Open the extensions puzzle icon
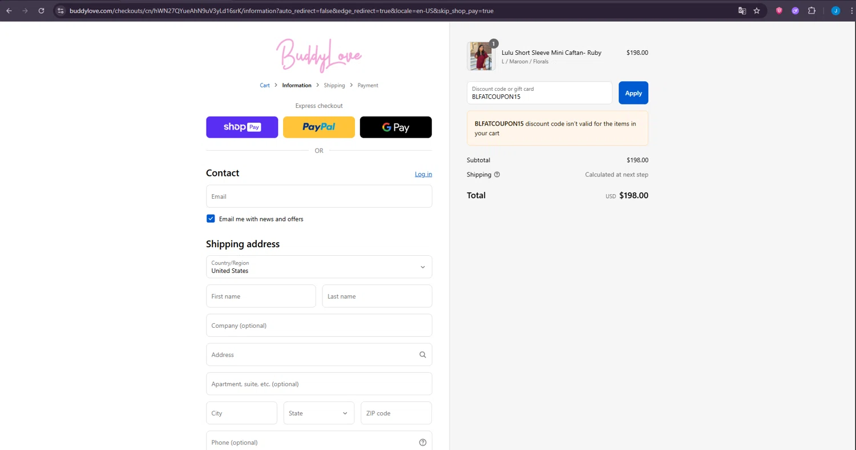The image size is (856, 450). pyautogui.click(x=811, y=11)
